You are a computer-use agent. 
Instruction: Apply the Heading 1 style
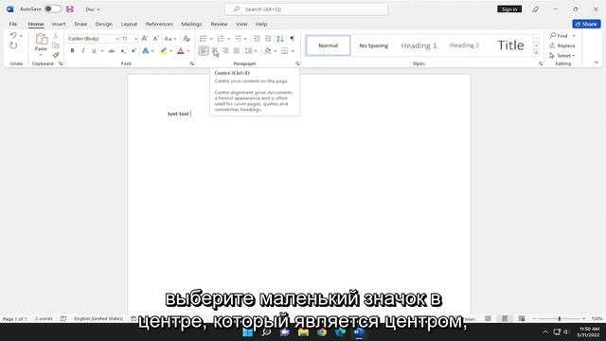[419, 45]
